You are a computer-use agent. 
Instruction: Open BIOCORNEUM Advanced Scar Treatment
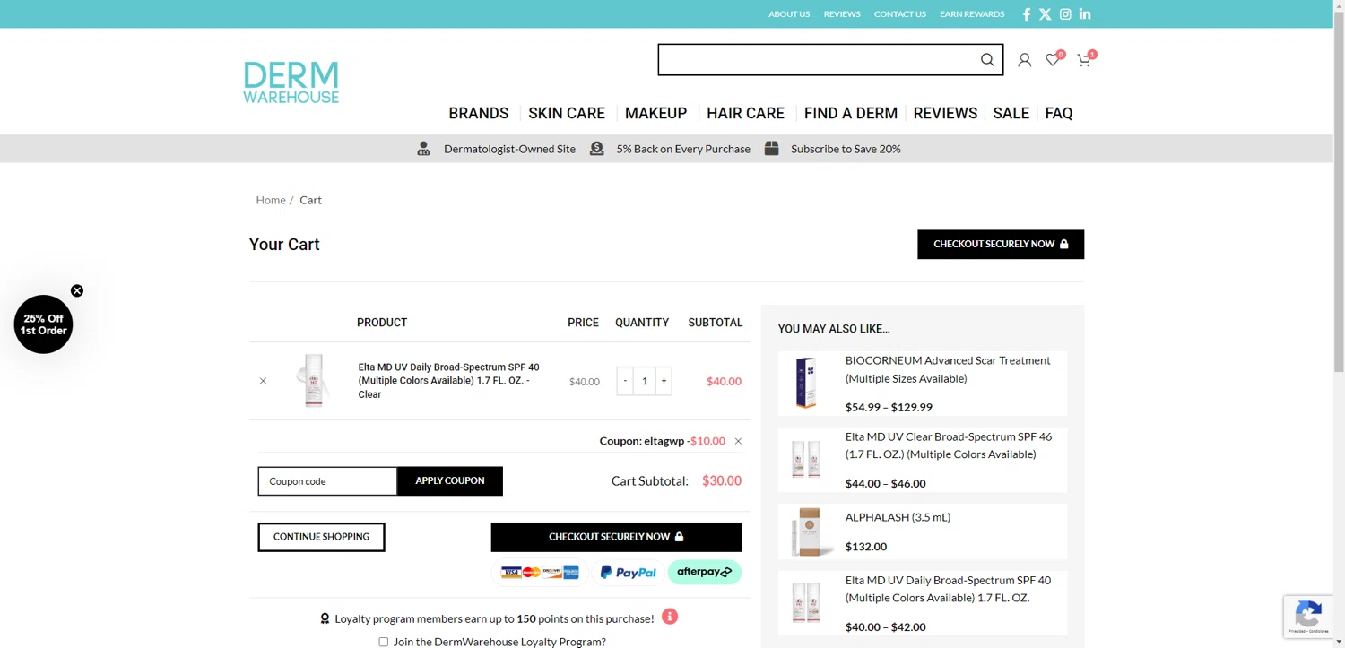948,369
